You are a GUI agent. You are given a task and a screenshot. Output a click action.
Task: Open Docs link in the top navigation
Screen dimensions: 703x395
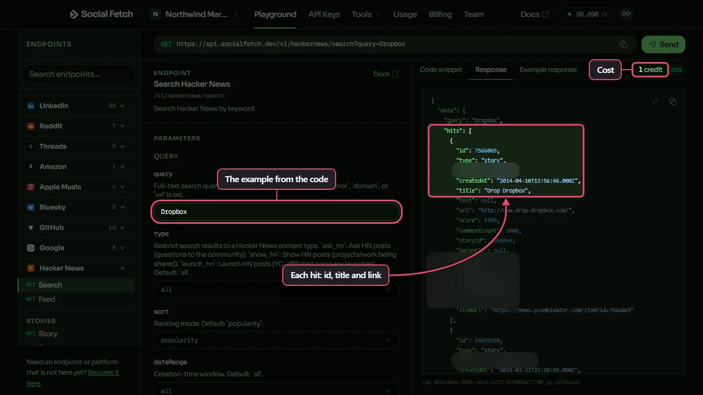point(534,14)
